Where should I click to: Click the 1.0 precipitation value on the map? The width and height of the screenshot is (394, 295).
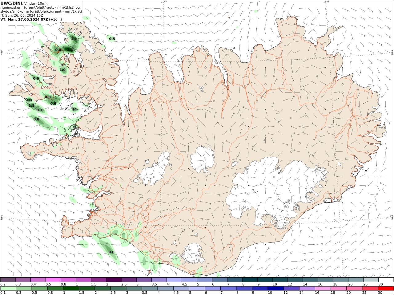click(62, 70)
